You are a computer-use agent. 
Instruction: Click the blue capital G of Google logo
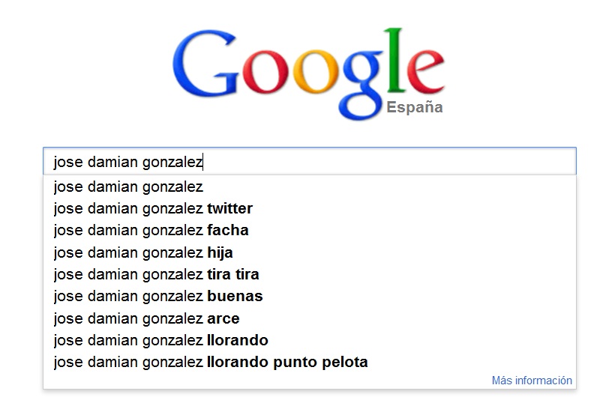(x=205, y=63)
